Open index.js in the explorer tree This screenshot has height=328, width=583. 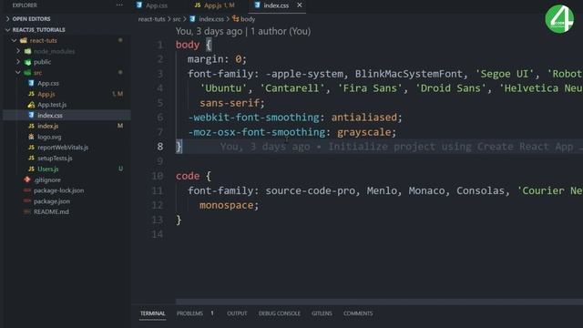pyautogui.click(x=48, y=126)
